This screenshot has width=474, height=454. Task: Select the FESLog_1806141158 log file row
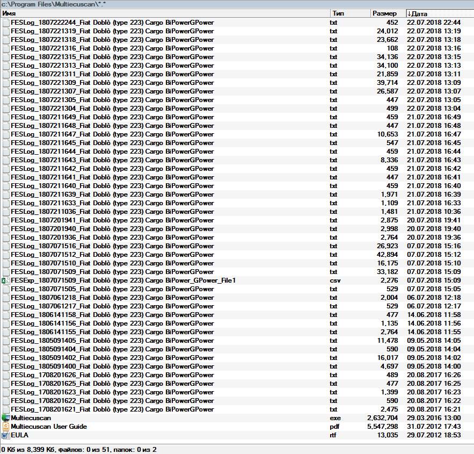(112, 315)
